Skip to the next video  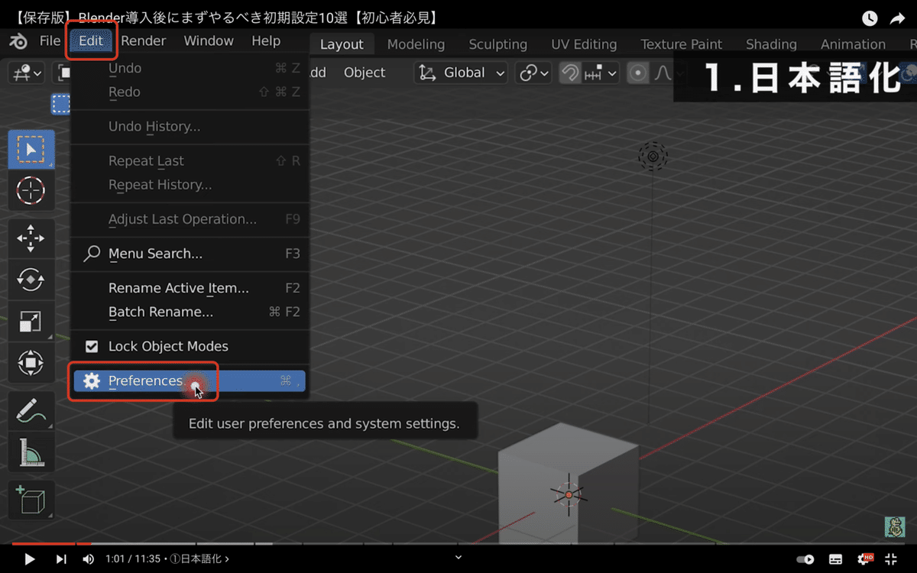pyautogui.click(x=61, y=559)
